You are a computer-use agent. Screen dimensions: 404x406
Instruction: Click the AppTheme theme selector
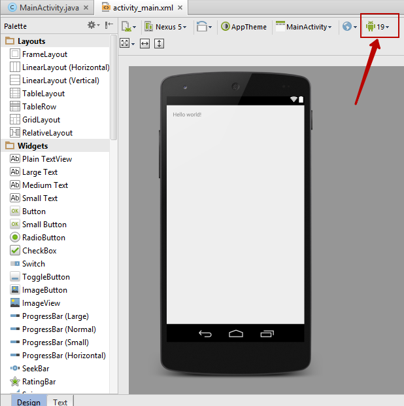pos(244,27)
